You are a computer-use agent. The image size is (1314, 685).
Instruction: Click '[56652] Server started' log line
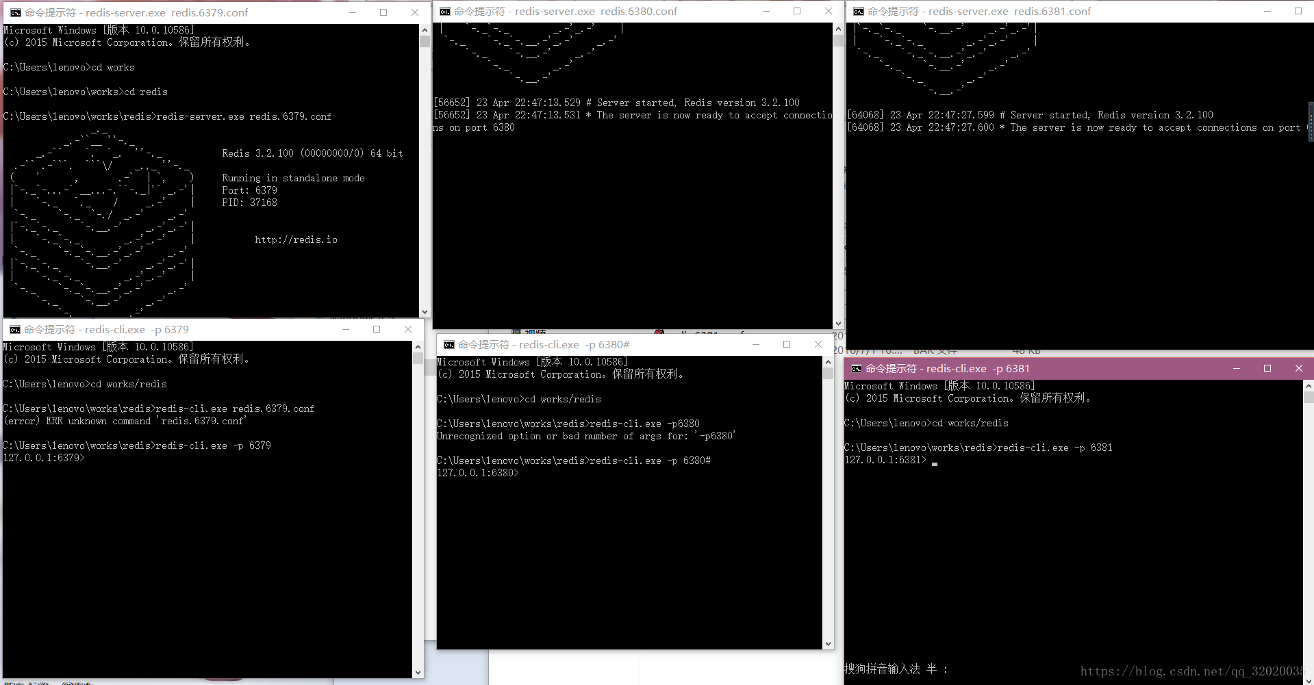616,103
